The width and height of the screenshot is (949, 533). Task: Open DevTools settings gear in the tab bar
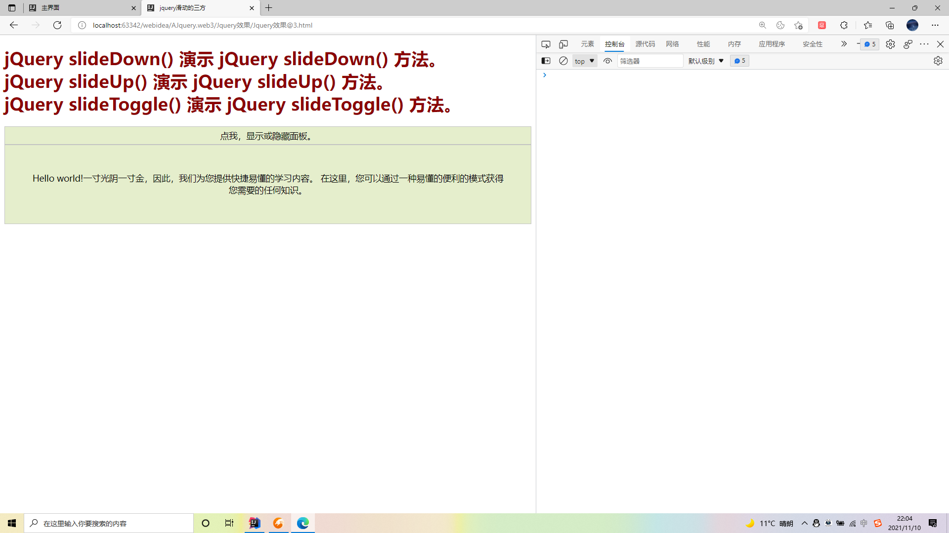(x=890, y=44)
